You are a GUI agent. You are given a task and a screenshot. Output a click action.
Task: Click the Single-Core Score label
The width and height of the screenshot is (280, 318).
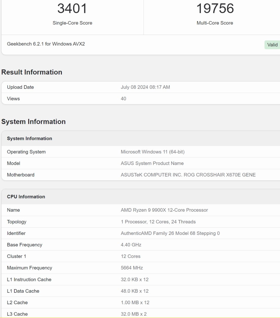click(x=72, y=23)
